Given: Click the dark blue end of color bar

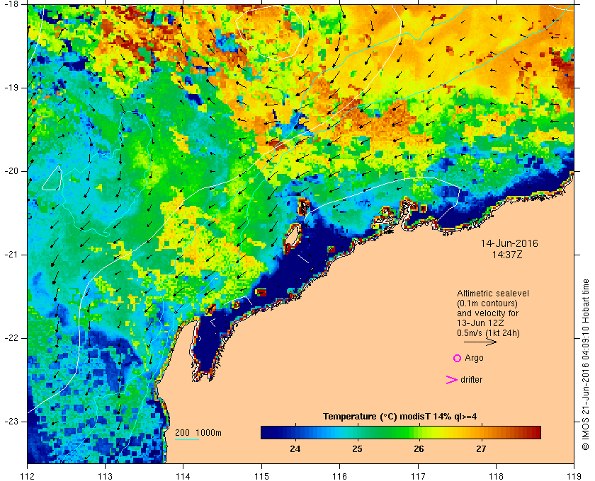Looking at the screenshot, I should (266, 432).
